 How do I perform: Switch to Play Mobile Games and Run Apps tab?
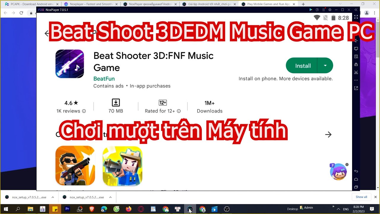(269, 4)
